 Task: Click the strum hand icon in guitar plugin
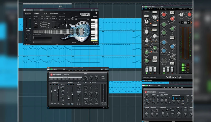click(x=72, y=18)
